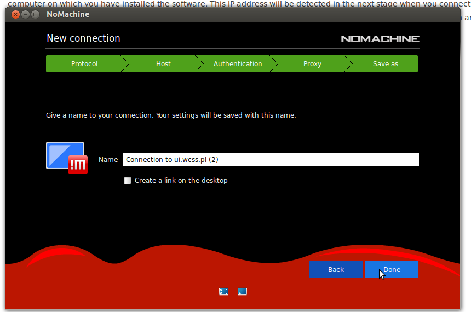Click the red !m badge on the connection icon
This screenshot has height=312, width=471.
(78, 164)
